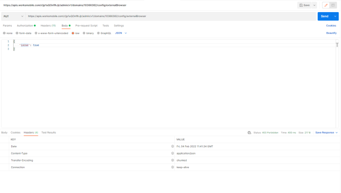Screen dimensions: 341x193
Task: Select the none body type
Action: point(8,33)
